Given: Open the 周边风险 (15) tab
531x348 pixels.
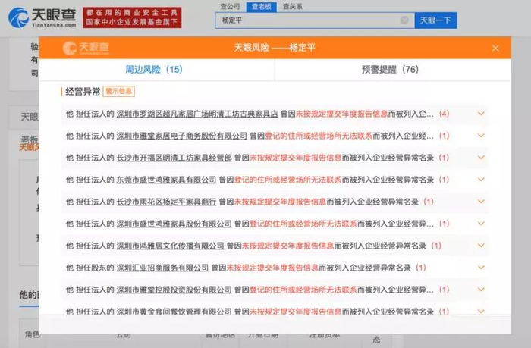Looking at the screenshot, I should [x=154, y=70].
